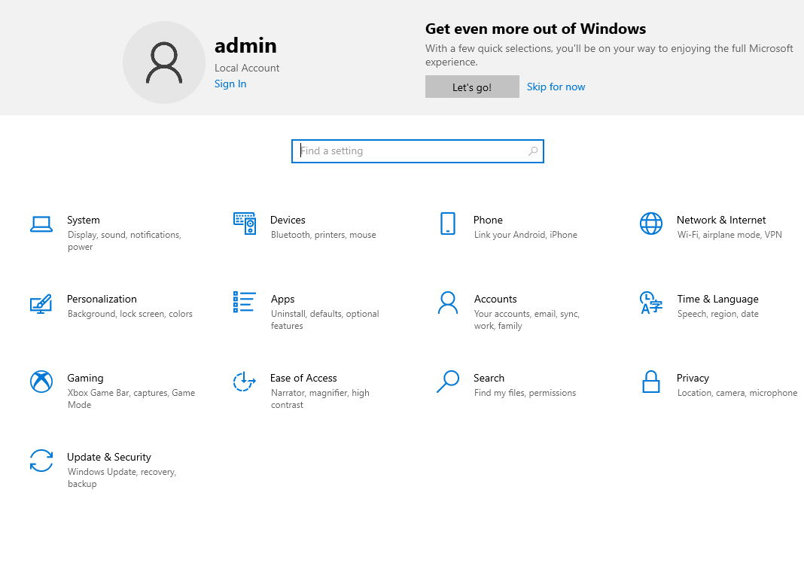Viewport: 804px width, 584px height.
Task: Select the Phone settings icon
Action: (x=448, y=223)
